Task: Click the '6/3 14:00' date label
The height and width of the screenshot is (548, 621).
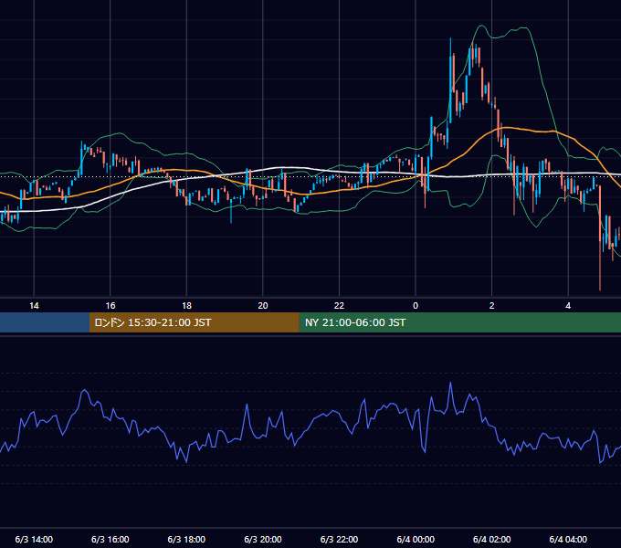Action: (34, 539)
